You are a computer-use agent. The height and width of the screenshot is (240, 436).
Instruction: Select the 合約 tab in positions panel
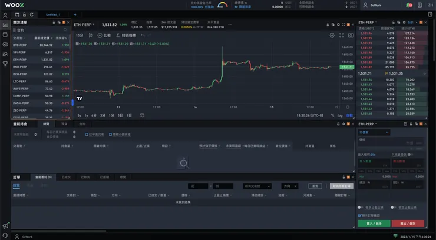pos(82,124)
